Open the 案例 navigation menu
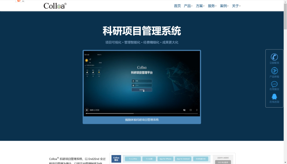Viewport: 287px width, 164px height. coord(223,6)
